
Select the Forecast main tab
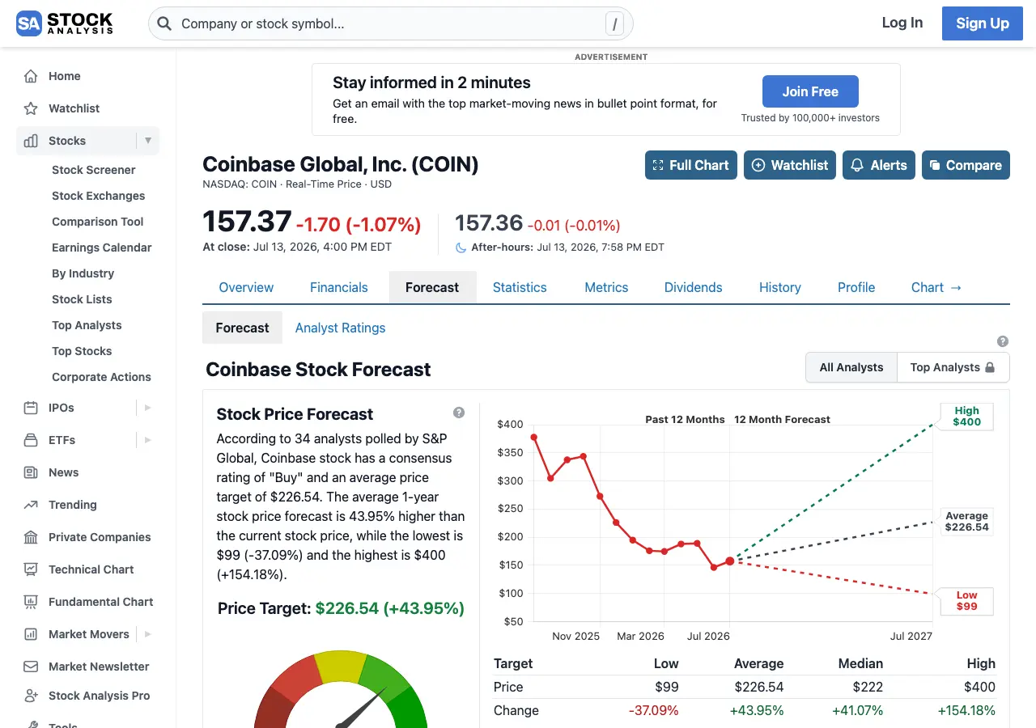coord(432,287)
